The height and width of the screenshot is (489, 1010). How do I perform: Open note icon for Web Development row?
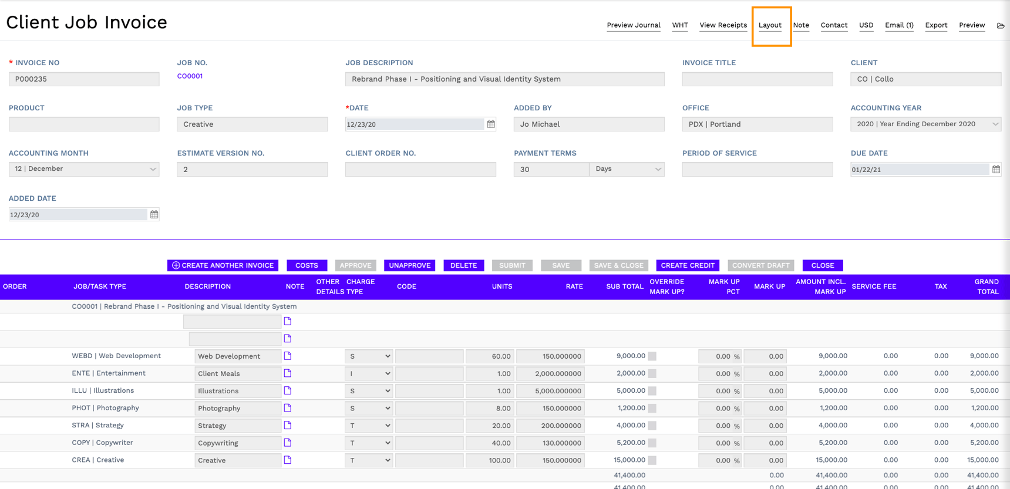288,356
